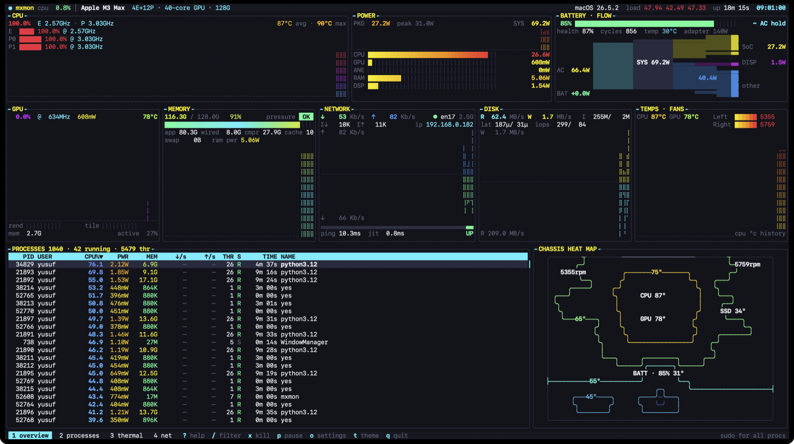Sort processes by PWR column

[123, 257]
